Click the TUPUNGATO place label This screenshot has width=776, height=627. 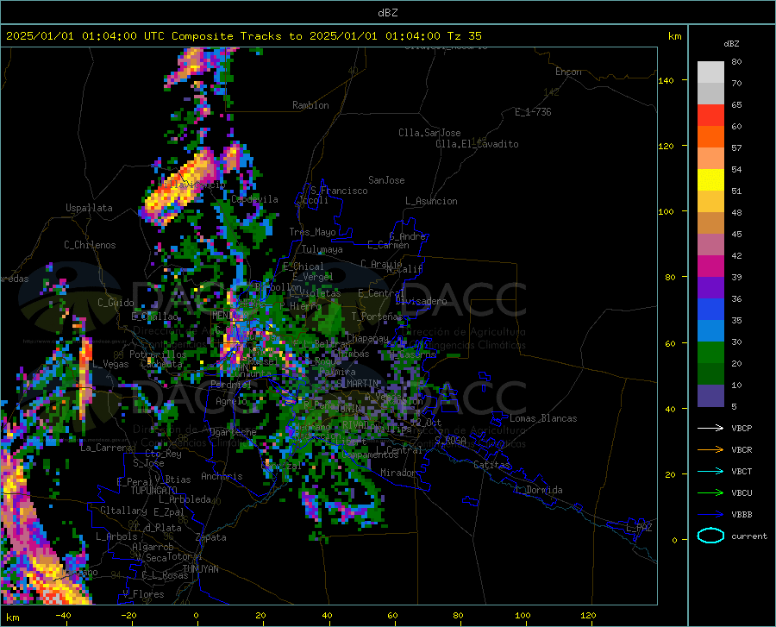[x=154, y=491]
